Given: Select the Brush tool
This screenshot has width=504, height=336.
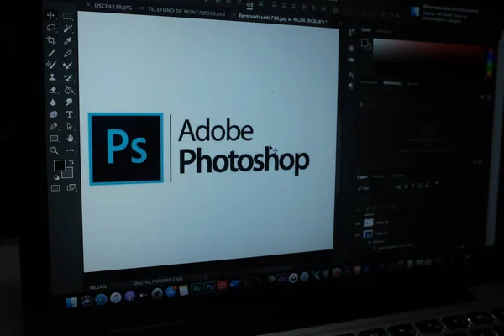Looking at the screenshot, I should (x=52, y=52).
